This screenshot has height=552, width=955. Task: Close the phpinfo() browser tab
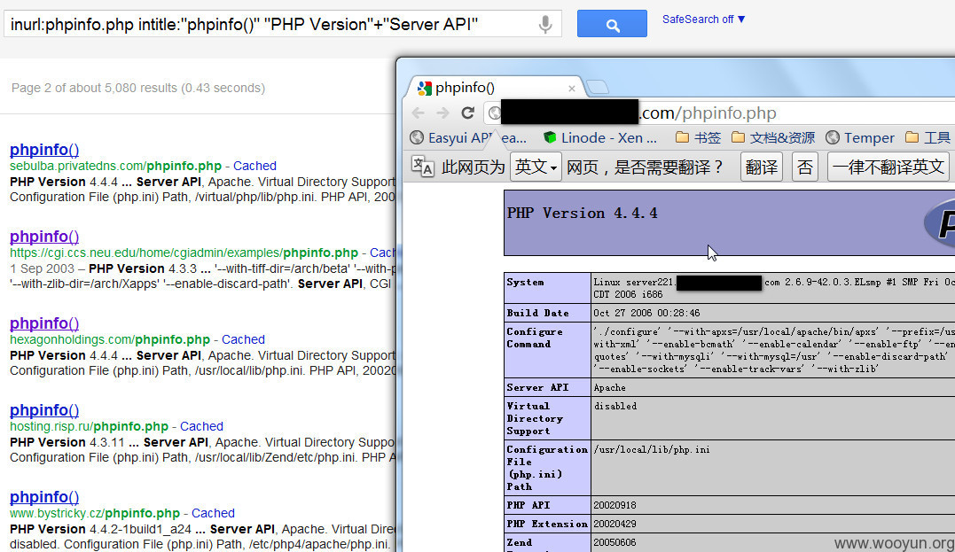point(572,89)
